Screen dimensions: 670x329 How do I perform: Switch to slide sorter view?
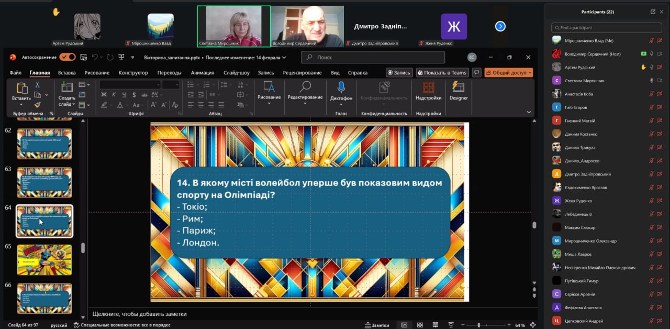[420, 325]
